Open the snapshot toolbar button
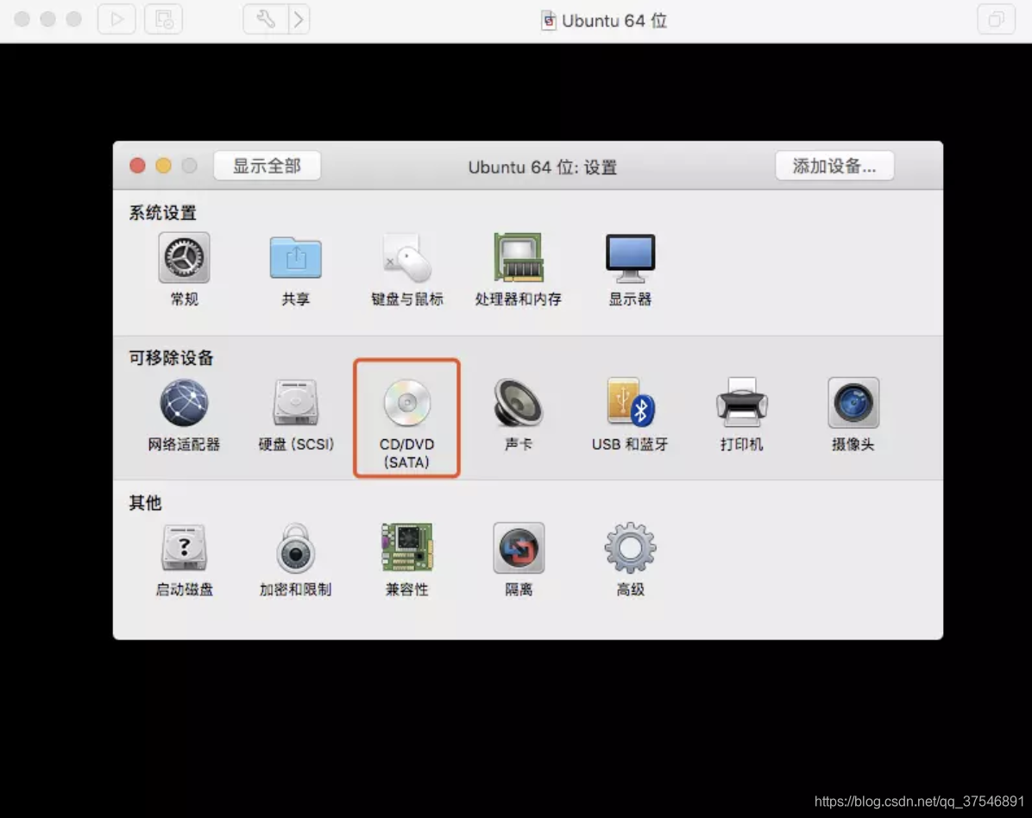The image size is (1032, 818). pyautogui.click(x=164, y=19)
